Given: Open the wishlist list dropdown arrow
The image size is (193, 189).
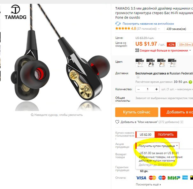Looking at the screenshot, I should [x=182, y=122].
